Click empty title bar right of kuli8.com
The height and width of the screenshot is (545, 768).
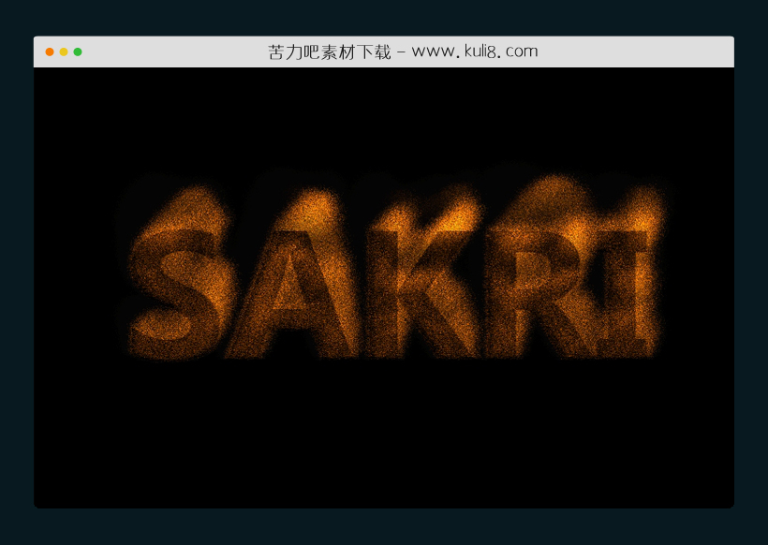(637, 52)
